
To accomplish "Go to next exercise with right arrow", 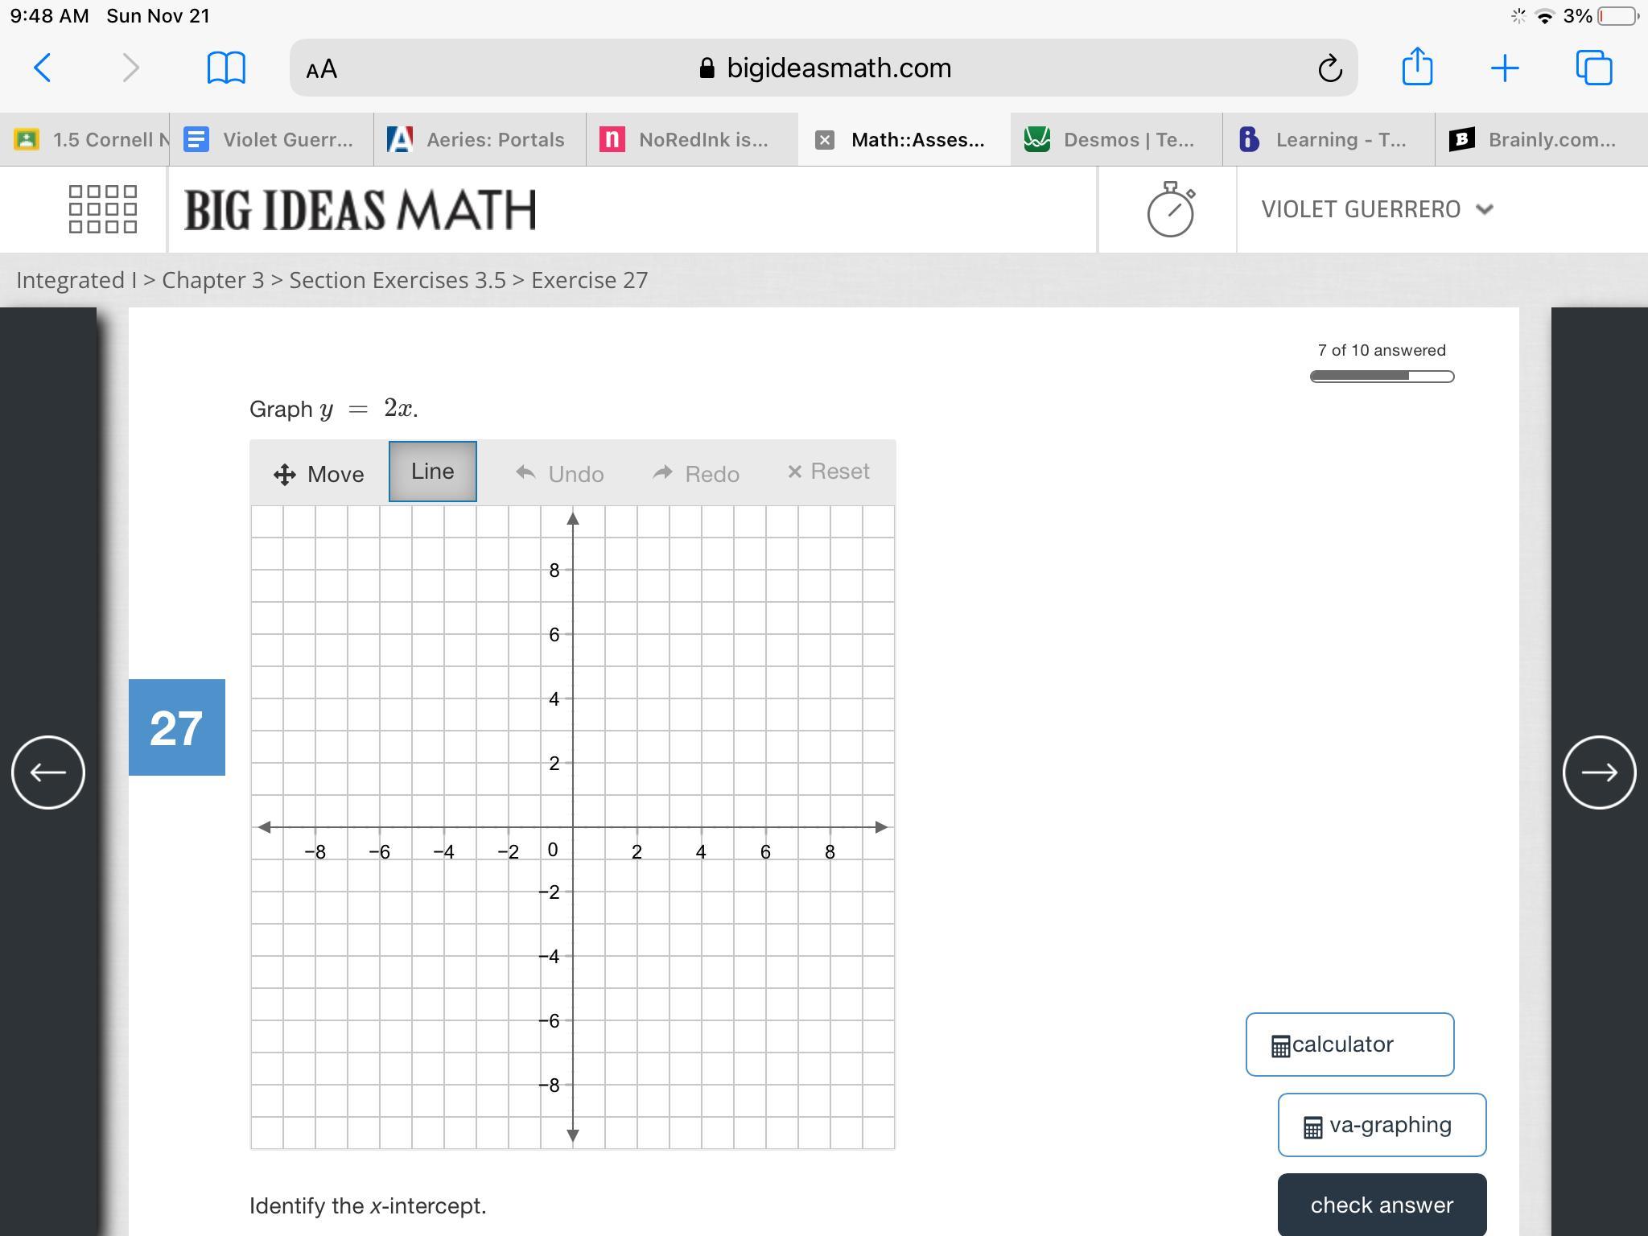I will (1599, 772).
